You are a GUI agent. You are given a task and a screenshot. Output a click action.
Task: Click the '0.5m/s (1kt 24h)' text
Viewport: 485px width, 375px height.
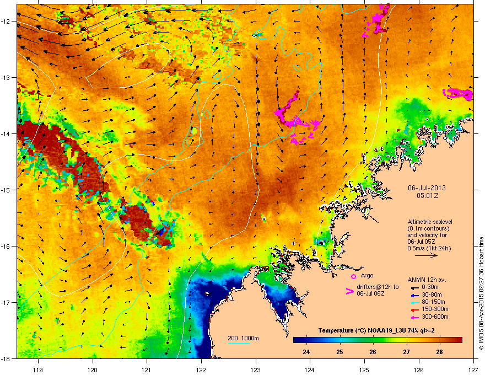click(x=429, y=248)
